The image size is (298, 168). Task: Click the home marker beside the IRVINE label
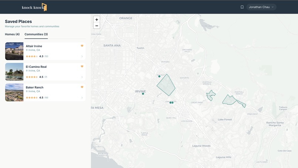click(x=143, y=94)
